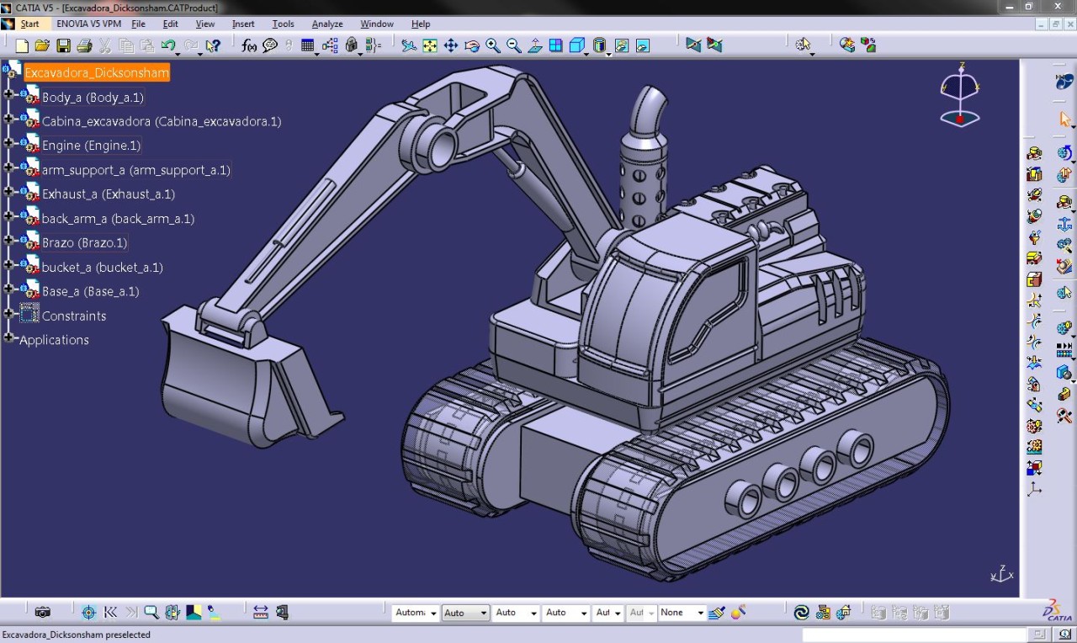Select Brazo (Brazo.1) in tree
This screenshot has width=1077, height=643.
point(84,242)
